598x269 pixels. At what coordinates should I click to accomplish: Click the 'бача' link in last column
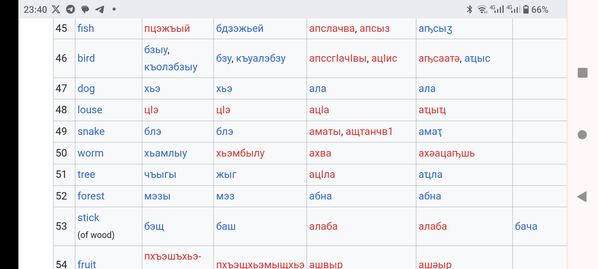pos(526,226)
